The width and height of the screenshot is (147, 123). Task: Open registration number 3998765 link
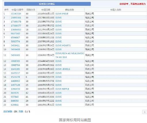(15, 61)
